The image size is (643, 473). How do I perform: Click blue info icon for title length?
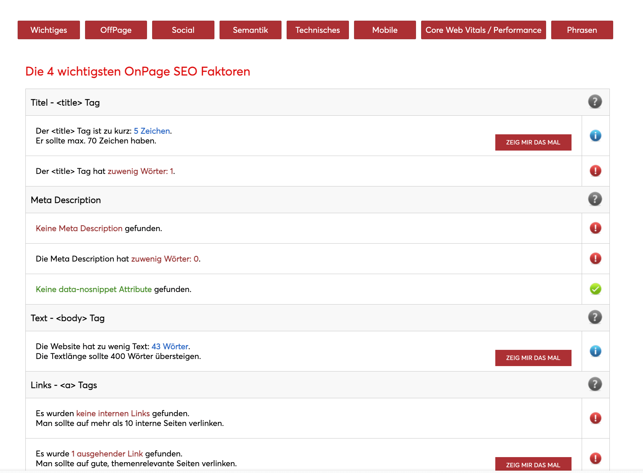click(595, 136)
